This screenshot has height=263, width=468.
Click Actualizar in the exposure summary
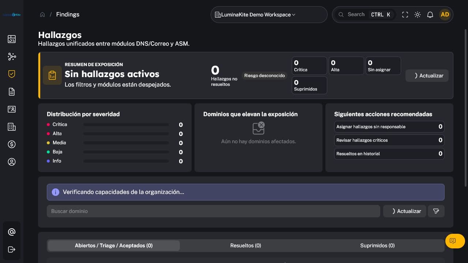coord(427,76)
